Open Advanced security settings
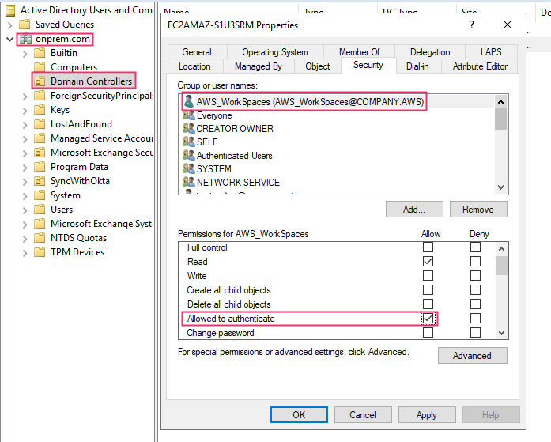 coord(472,356)
